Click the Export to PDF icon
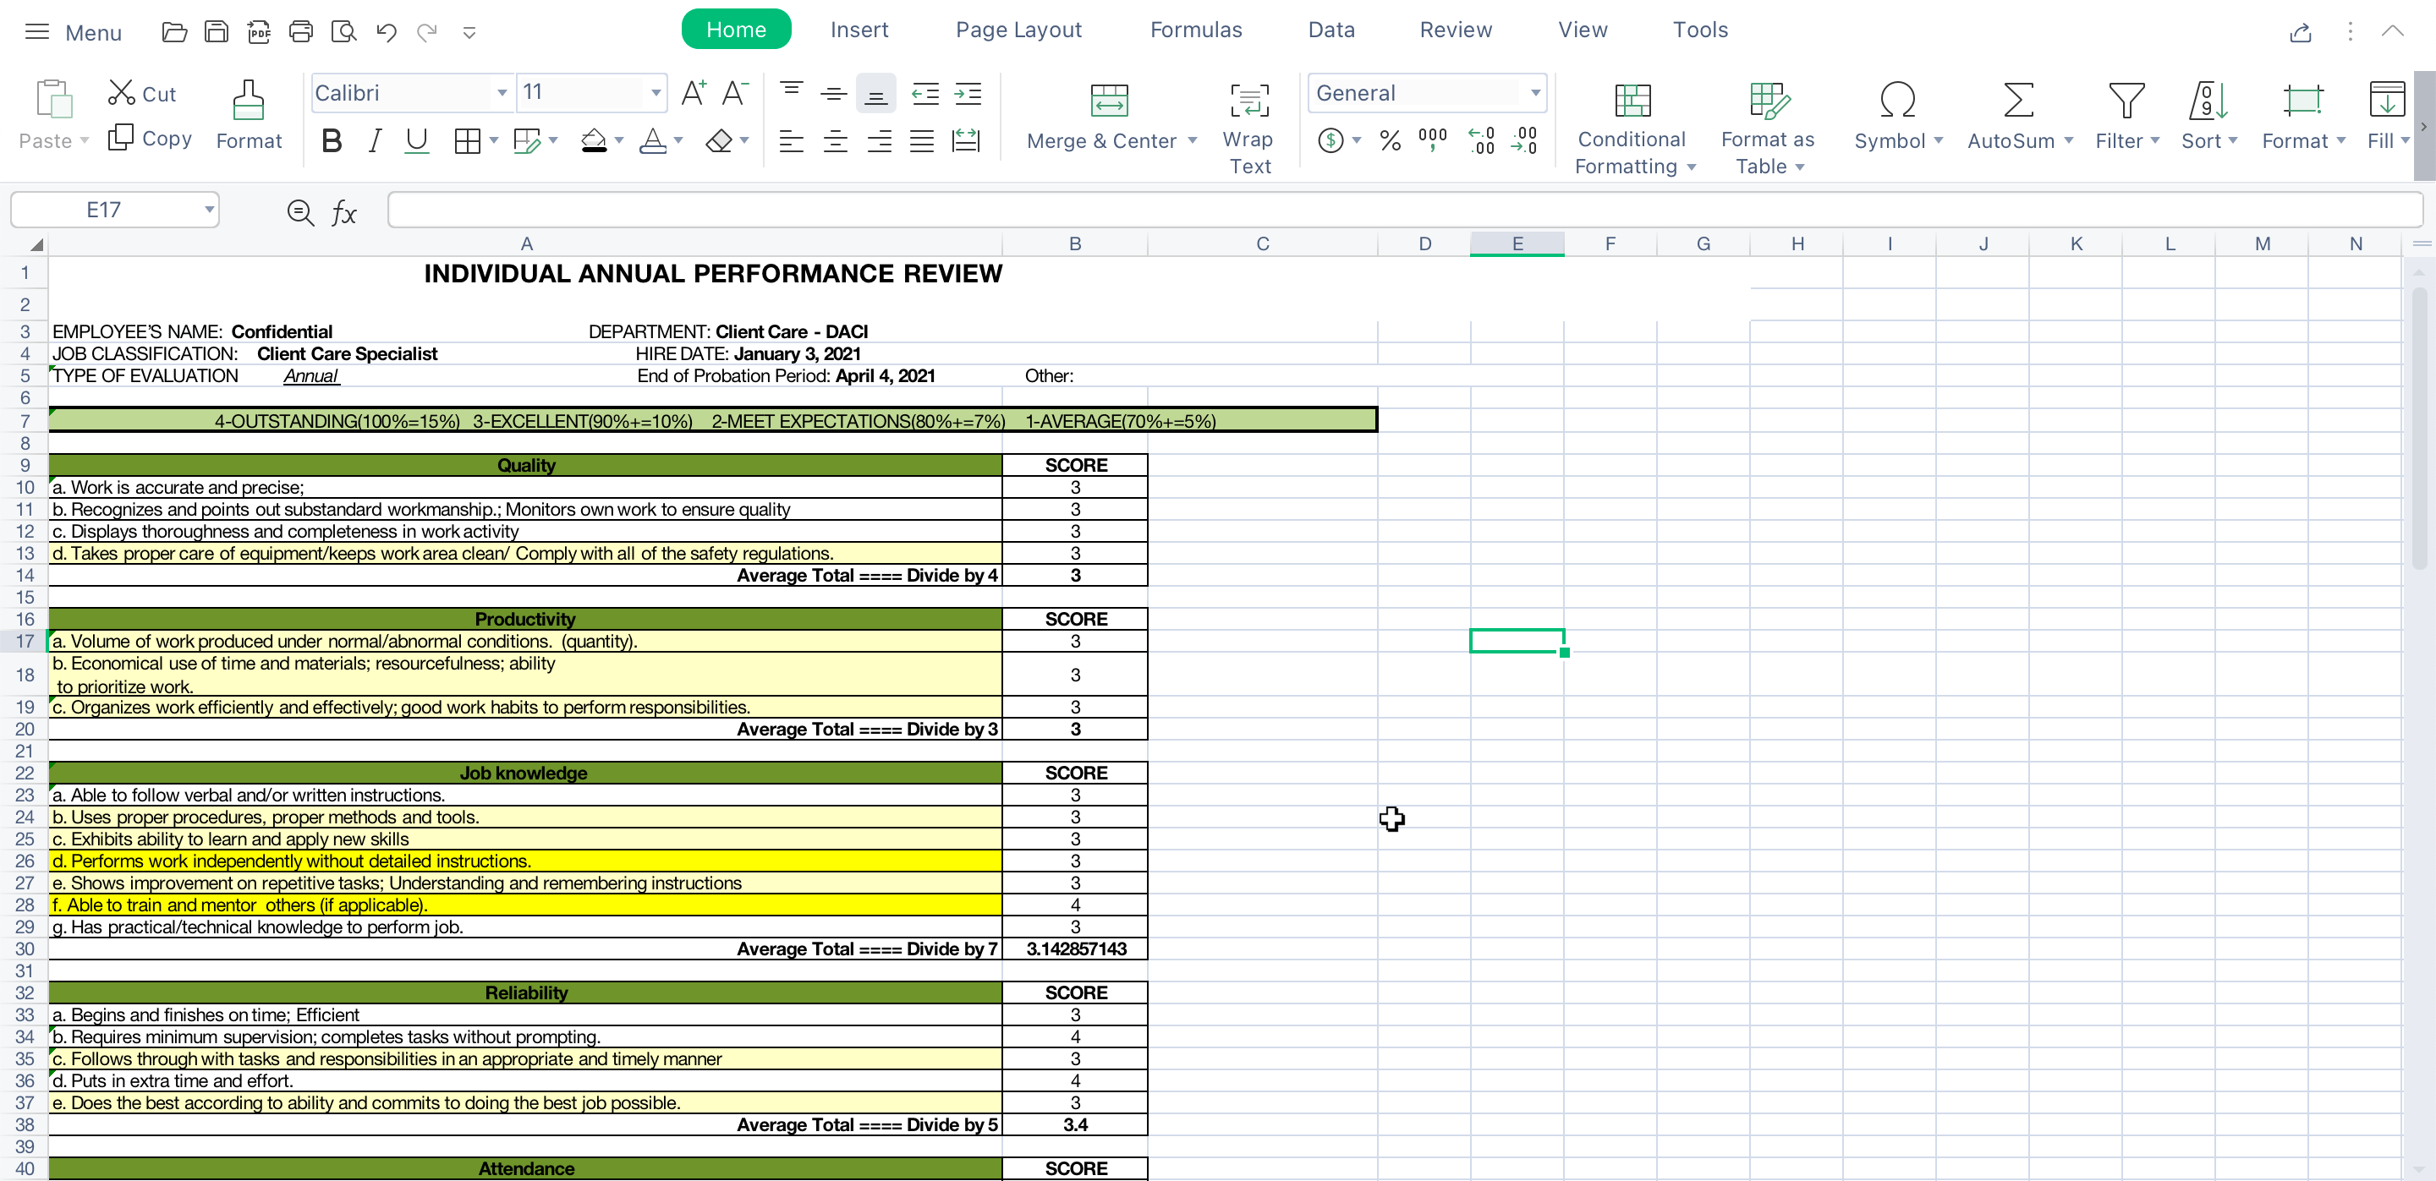This screenshot has width=2436, height=1181. [258, 32]
